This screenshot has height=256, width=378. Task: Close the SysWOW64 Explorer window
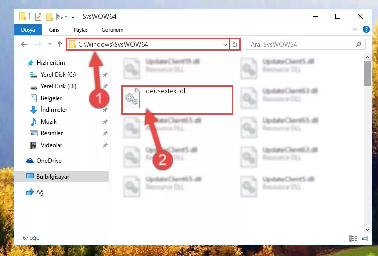[360, 16]
